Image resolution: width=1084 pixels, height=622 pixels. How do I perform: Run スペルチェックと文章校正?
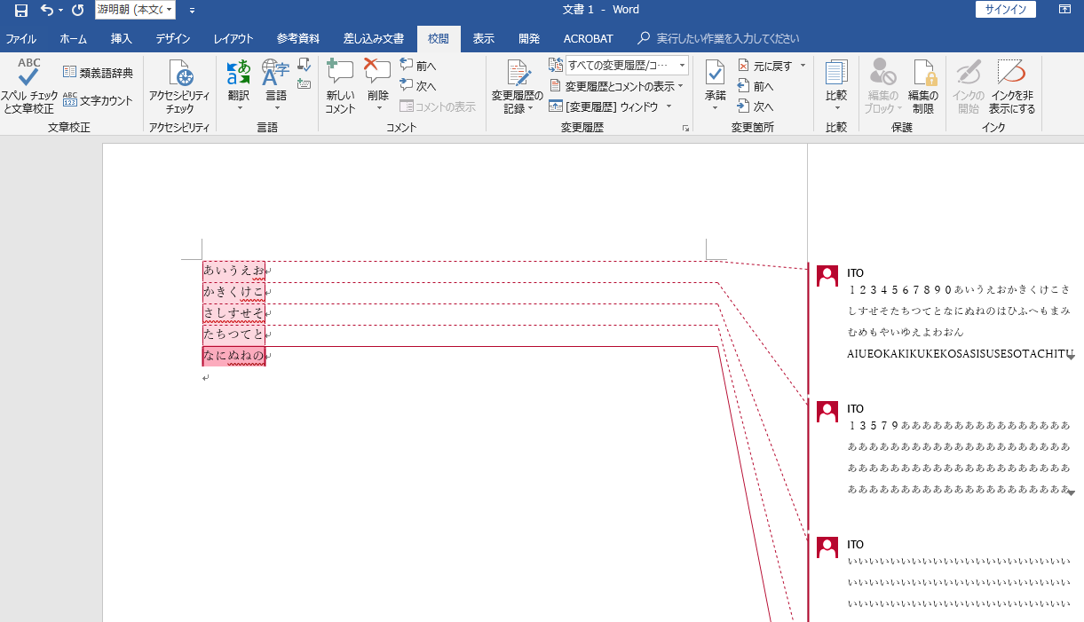(28, 86)
